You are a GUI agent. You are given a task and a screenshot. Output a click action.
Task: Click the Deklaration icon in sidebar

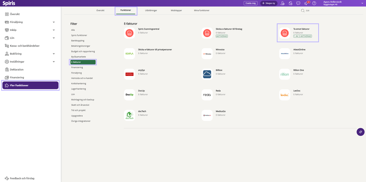point(7,70)
